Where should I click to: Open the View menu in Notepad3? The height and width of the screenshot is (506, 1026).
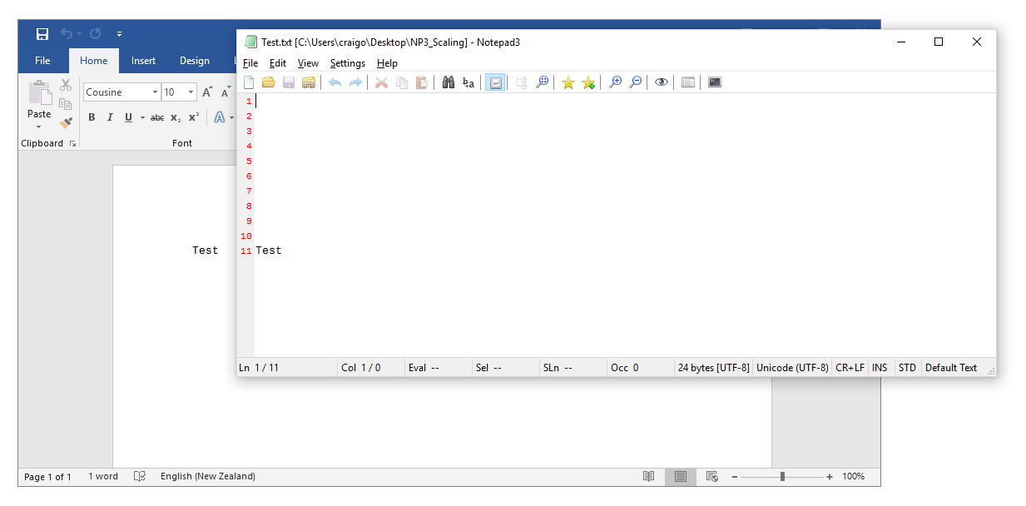tap(308, 63)
